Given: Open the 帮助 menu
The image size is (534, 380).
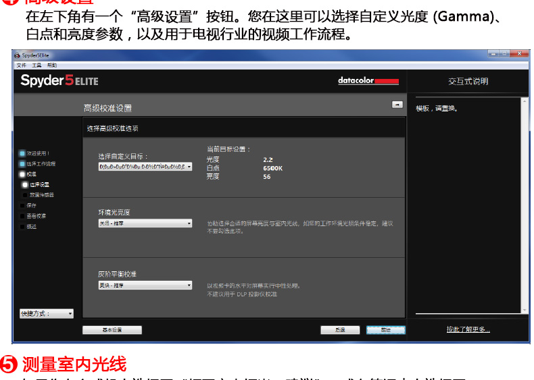Looking at the screenshot, I should point(52,65).
